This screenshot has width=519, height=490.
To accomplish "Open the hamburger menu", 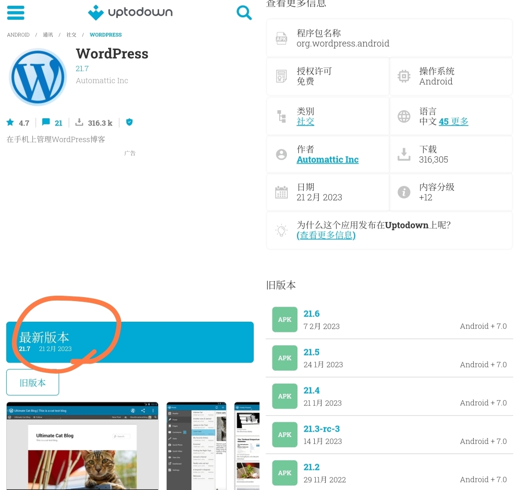I will pyautogui.click(x=15, y=13).
